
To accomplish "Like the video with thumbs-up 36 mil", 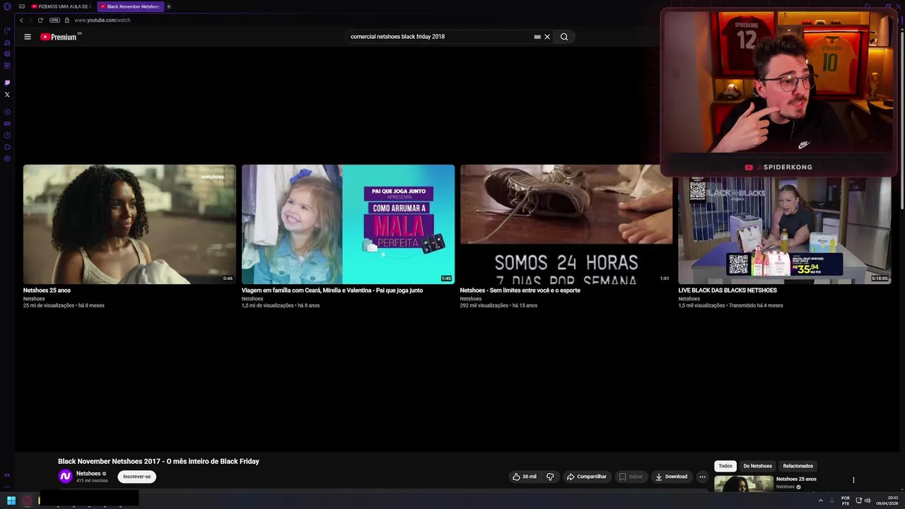I will point(524,476).
